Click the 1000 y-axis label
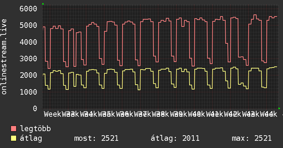The width and height of the screenshot is (283, 148). (x=29, y=92)
